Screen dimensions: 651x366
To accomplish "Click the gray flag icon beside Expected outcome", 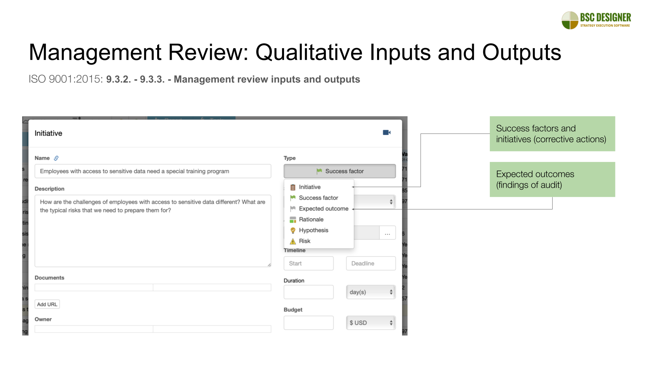I will click(293, 209).
